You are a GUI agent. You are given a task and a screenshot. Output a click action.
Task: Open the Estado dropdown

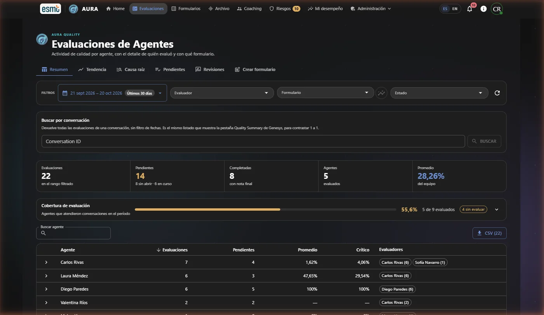tap(439, 93)
